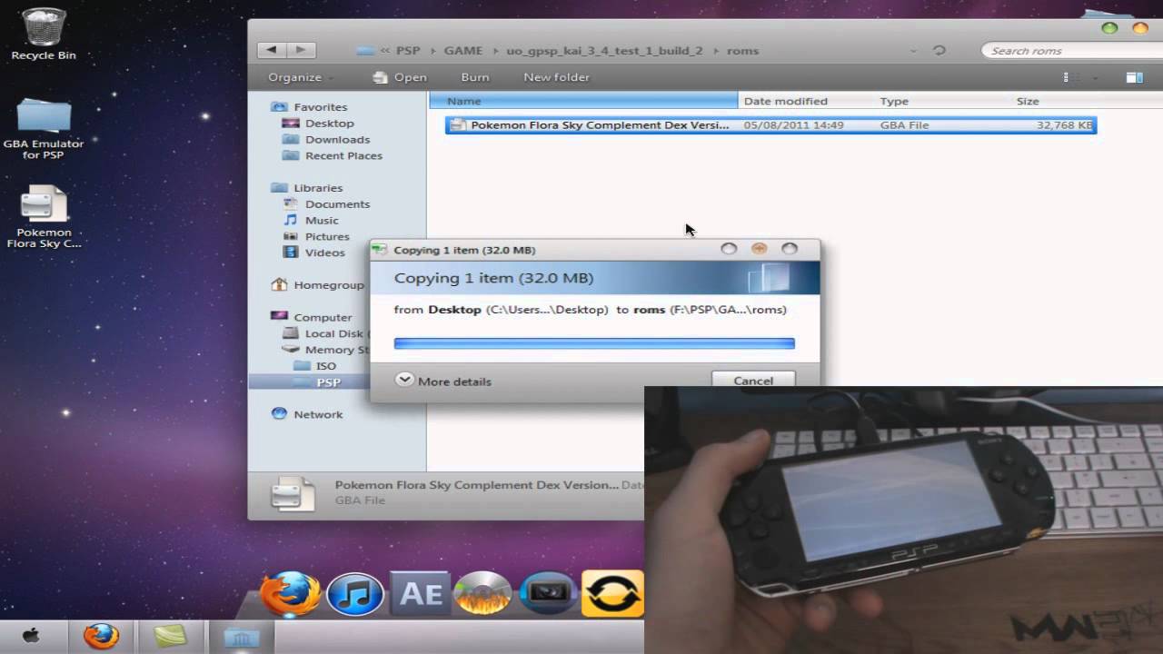Image resolution: width=1163 pixels, height=654 pixels.
Task: Launch Firefox from the dock
Action: coord(290,594)
